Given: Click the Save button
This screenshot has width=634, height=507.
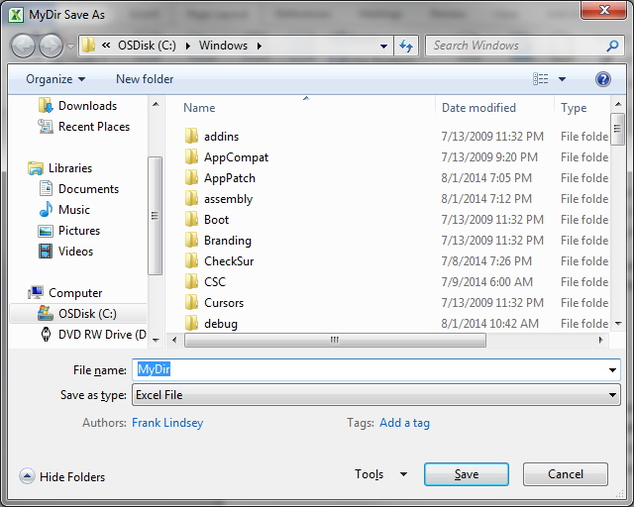Looking at the screenshot, I should (x=467, y=474).
